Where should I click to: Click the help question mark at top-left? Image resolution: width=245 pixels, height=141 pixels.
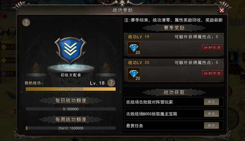coord(26,22)
